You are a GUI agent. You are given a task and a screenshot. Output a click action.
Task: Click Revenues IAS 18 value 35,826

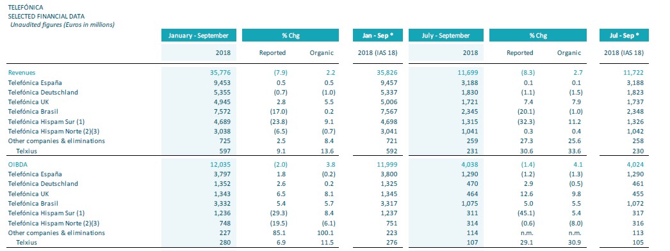pos(388,73)
